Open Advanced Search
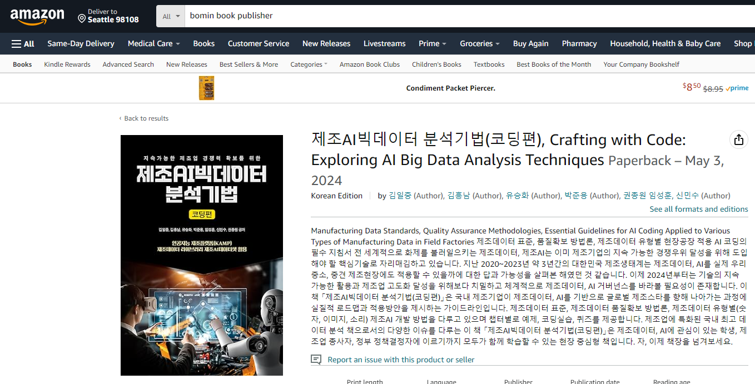This screenshot has height=384, width=755. pos(128,64)
